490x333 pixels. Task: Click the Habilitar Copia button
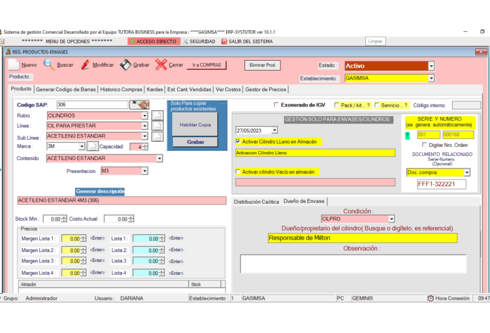tap(195, 124)
